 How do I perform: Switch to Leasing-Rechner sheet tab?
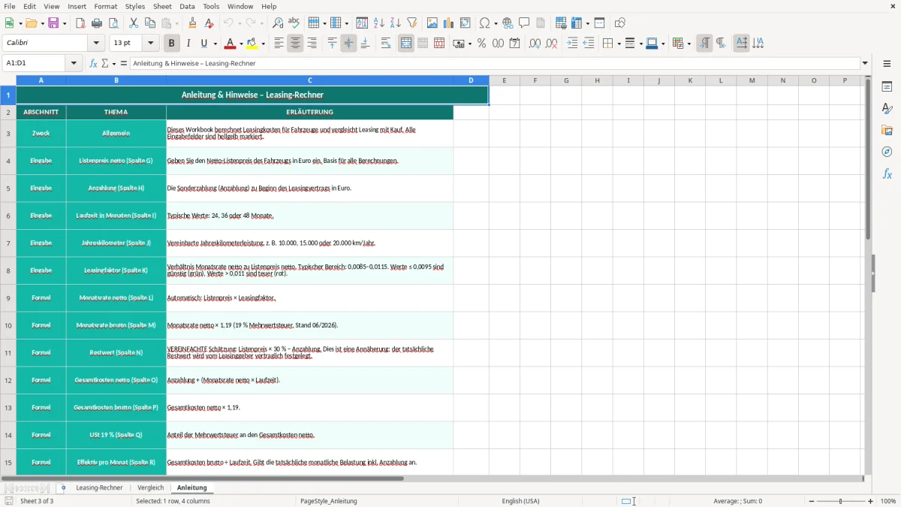(99, 487)
